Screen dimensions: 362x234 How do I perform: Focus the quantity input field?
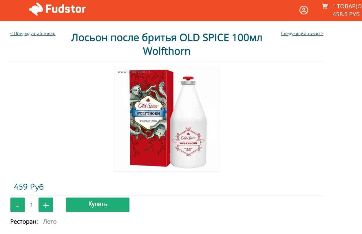[32, 205]
